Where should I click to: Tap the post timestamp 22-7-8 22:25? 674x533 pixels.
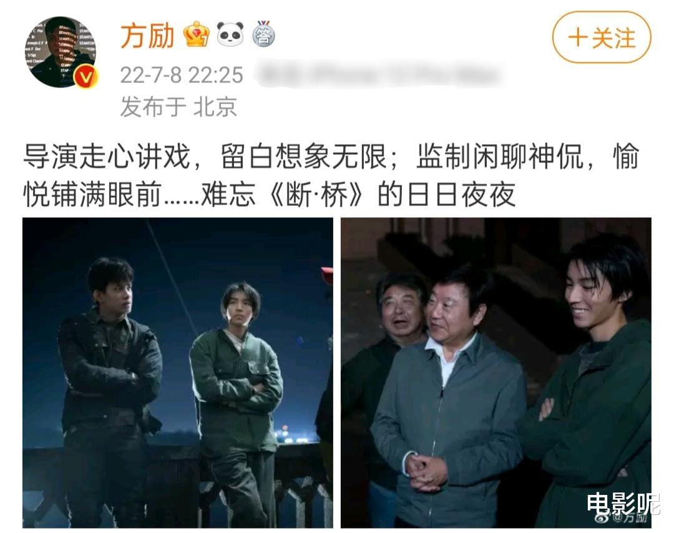pyautogui.click(x=182, y=75)
